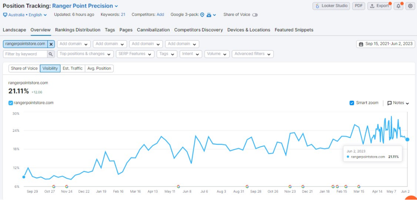The height and width of the screenshot is (200, 417).
Task: Open Featured Snippets tab
Action: coord(294,30)
